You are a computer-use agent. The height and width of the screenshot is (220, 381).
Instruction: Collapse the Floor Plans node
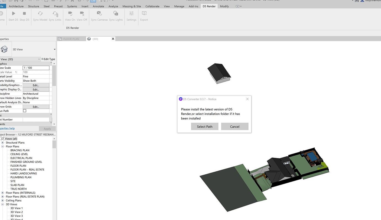tap(2, 147)
